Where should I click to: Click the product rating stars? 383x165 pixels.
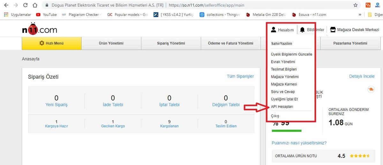click(x=360, y=156)
